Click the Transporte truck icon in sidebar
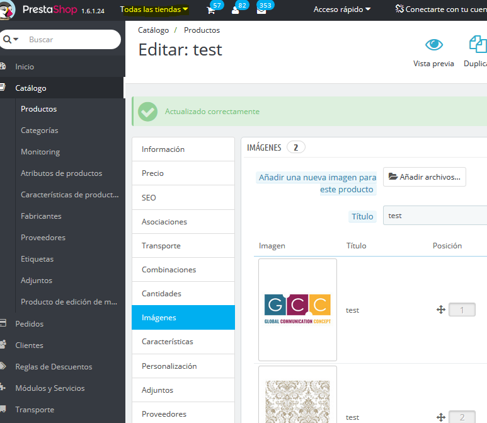Viewport: 487px width, 423px height. pyautogui.click(x=3, y=409)
